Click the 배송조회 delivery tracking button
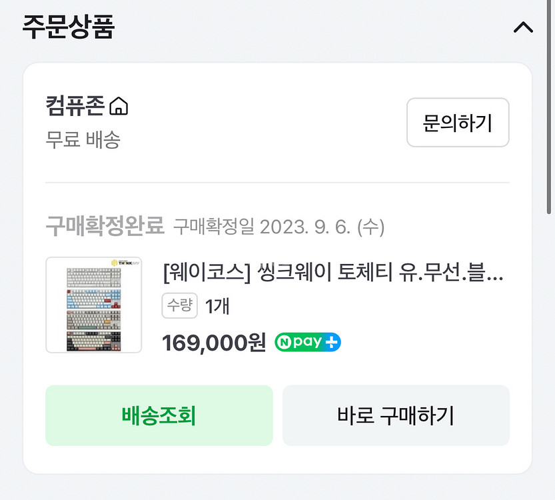This screenshot has width=555, height=500. pos(159,415)
